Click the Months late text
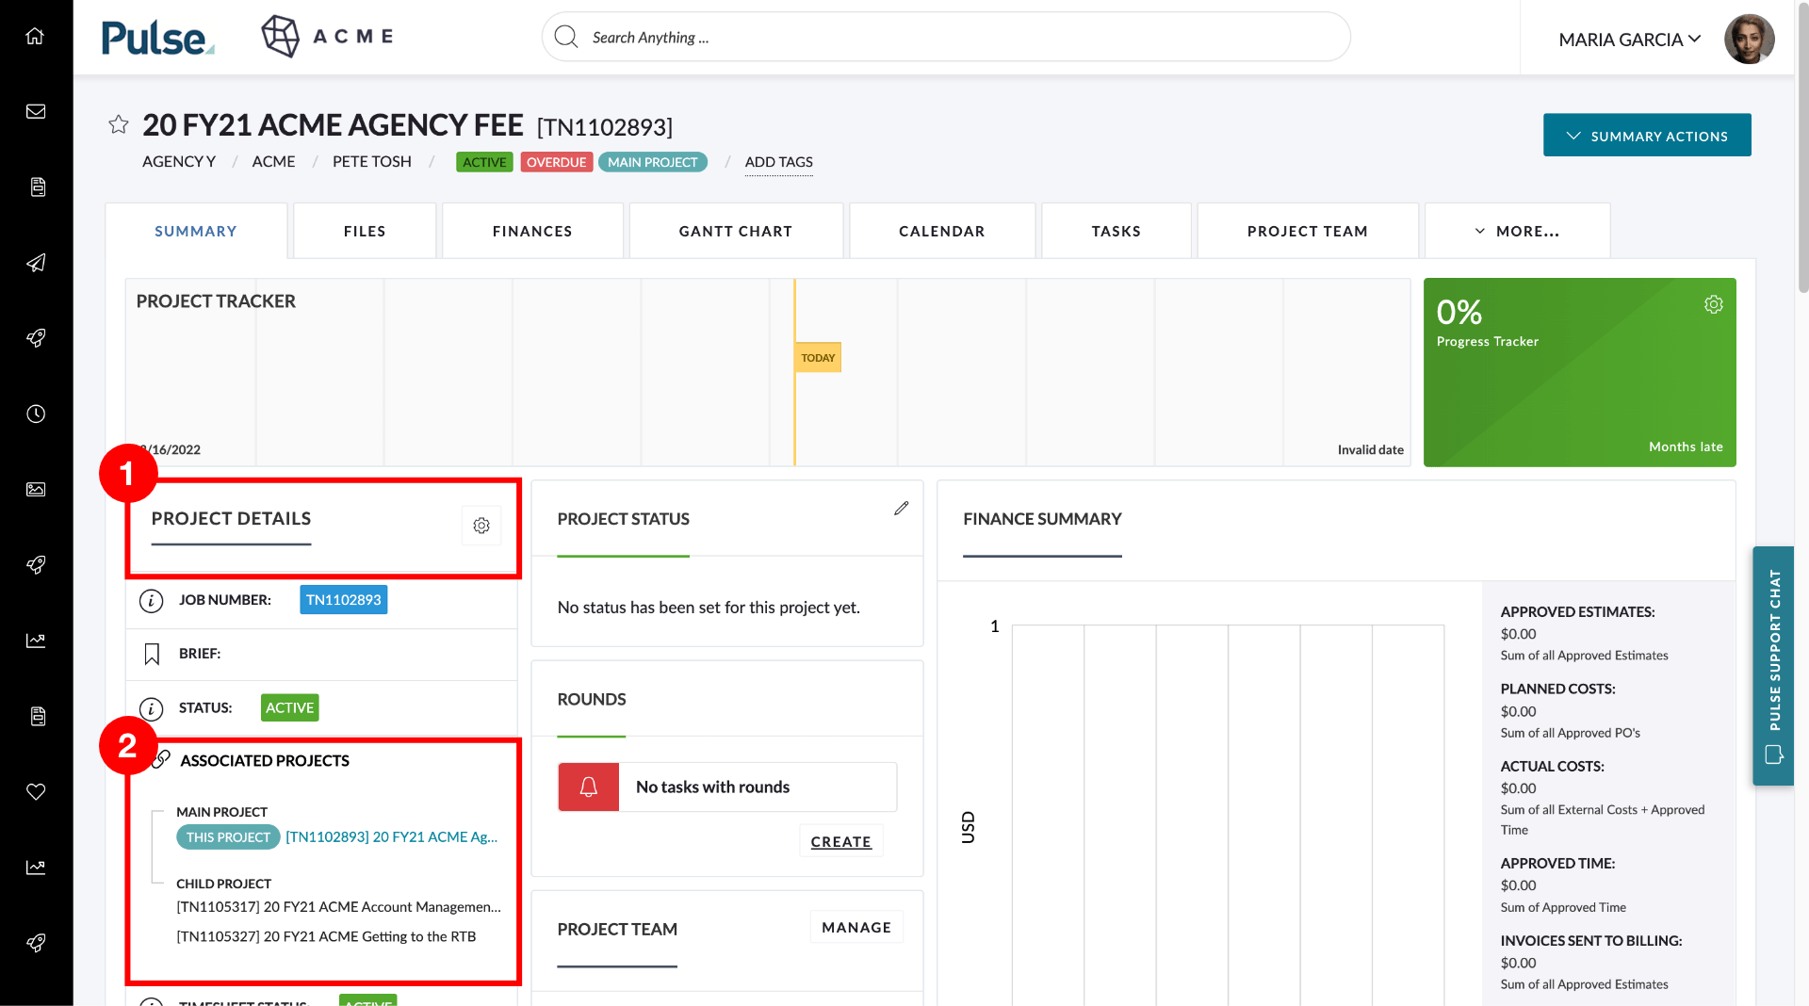This screenshot has width=1809, height=1006. coord(1686,446)
